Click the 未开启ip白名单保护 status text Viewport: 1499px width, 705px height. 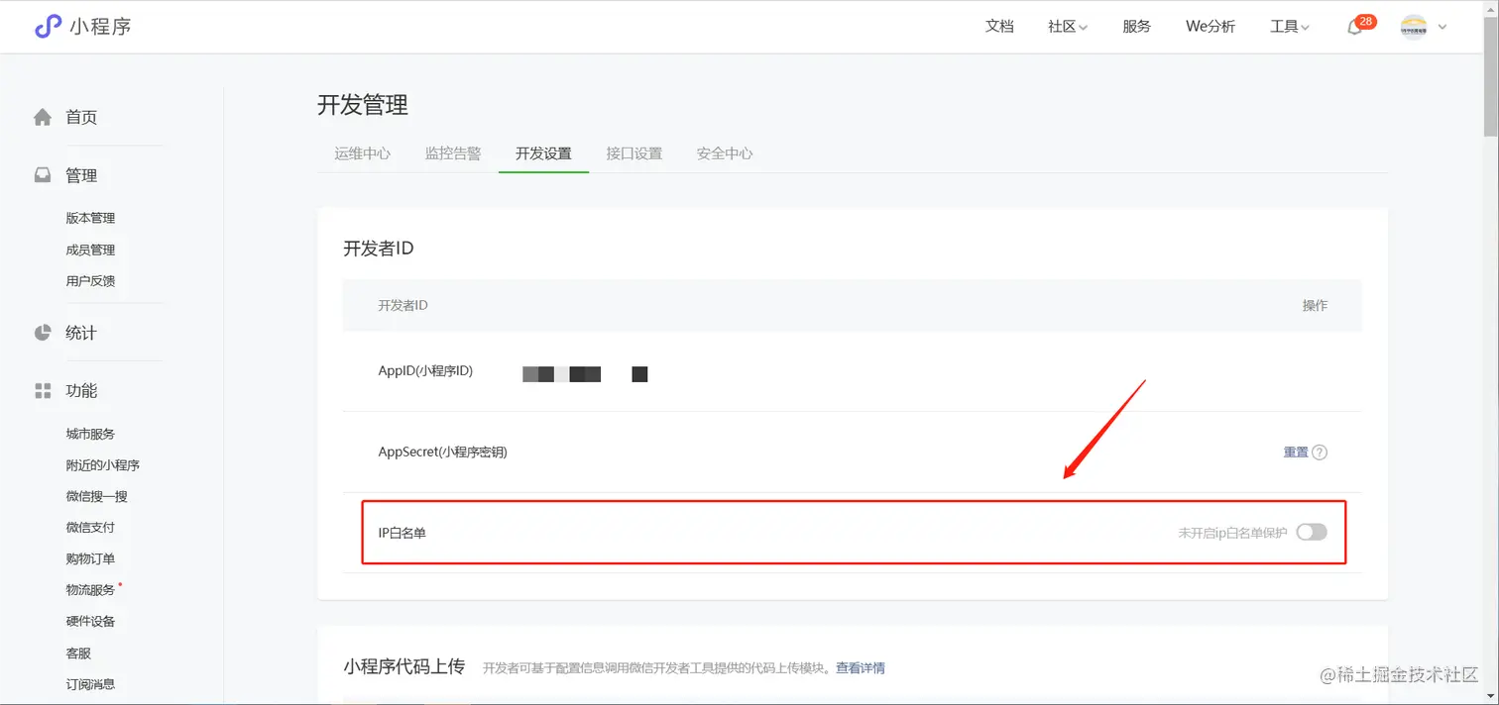click(1232, 533)
